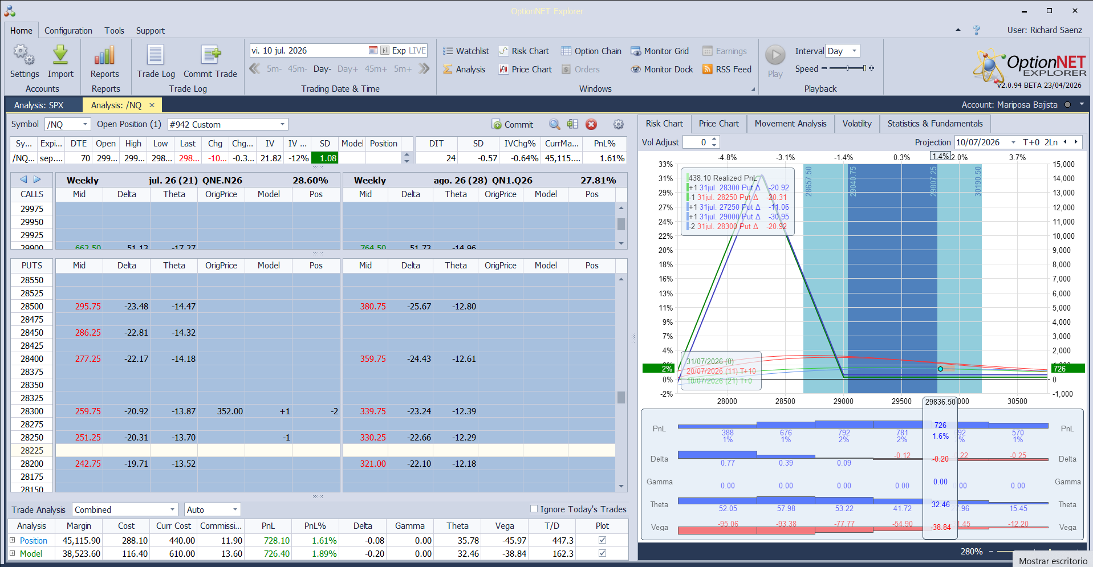The image size is (1093, 567).
Task: Open the Configuration ribbon tab
Action: tap(68, 31)
